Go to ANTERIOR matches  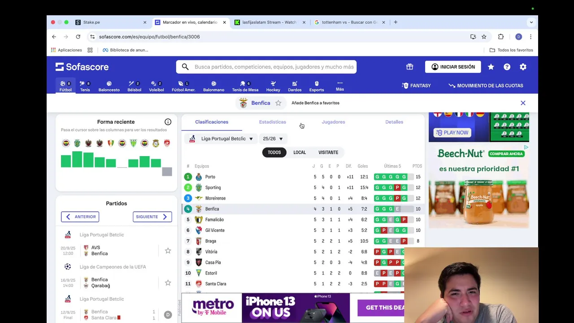[80, 217]
